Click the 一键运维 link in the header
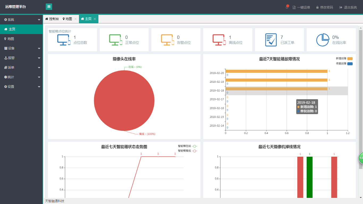This screenshot has width=363, height=204. point(301,7)
